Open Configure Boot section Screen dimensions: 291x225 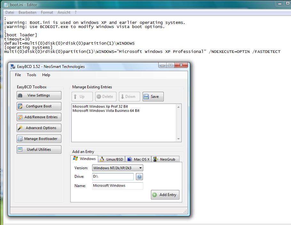(x=39, y=106)
